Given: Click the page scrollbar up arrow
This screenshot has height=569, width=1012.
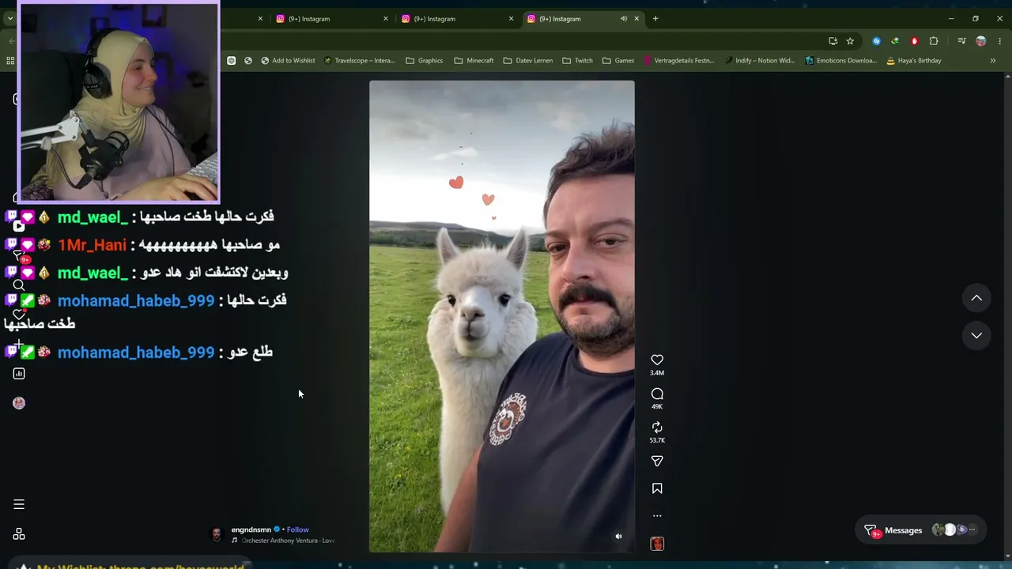Looking at the screenshot, I should click(1007, 76).
